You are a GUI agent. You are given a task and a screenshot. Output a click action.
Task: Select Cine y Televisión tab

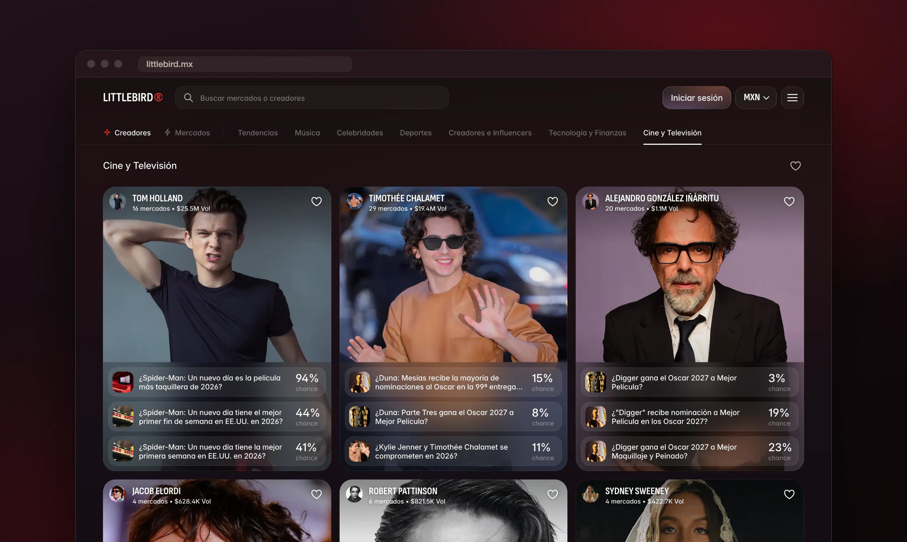coord(672,133)
